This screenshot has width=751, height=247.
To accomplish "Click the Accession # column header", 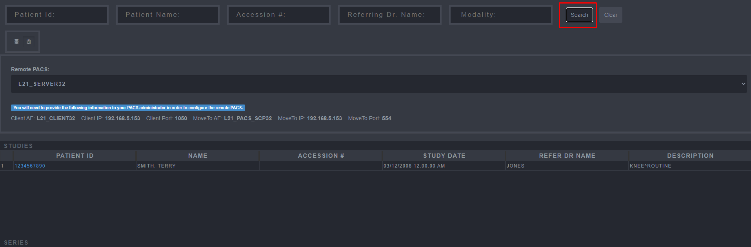I will pyautogui.click(x=321, y=156).
